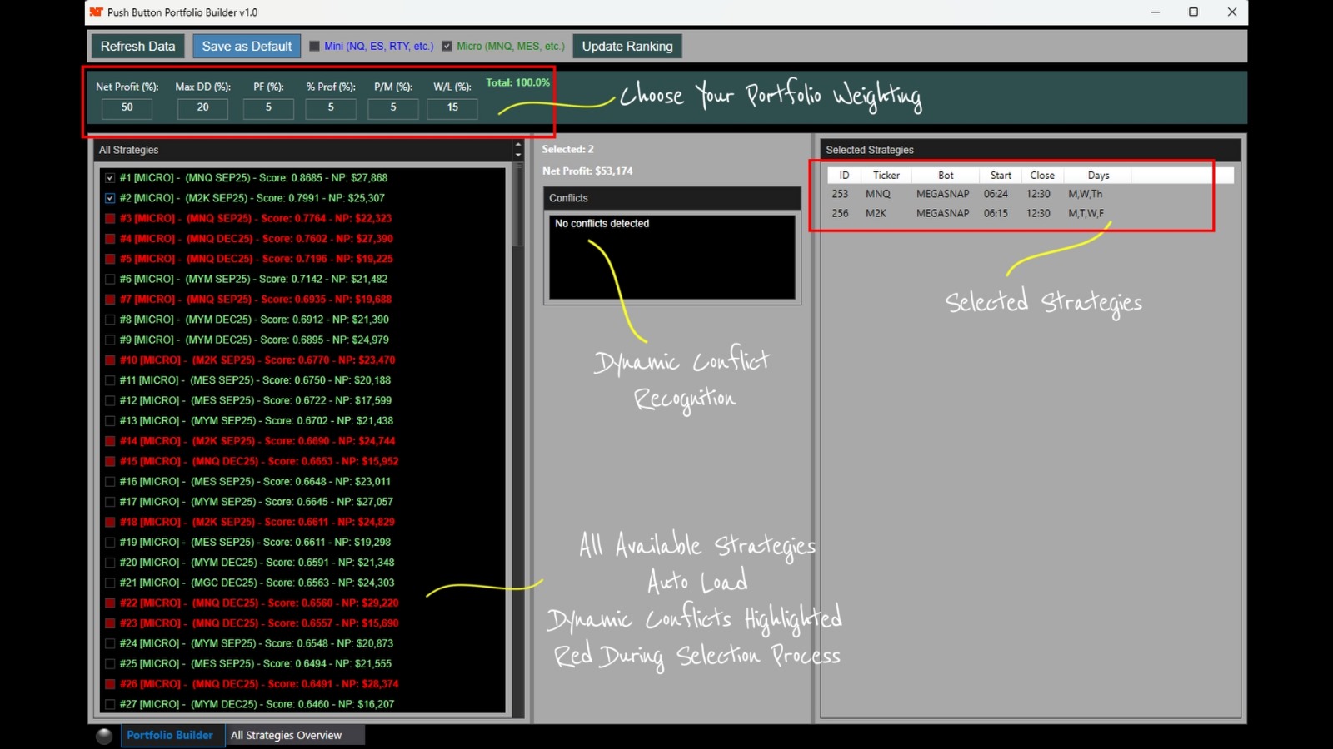Switch to All Strategies Overview tab
1333x749 pixels.
click(x=286, y=736)
